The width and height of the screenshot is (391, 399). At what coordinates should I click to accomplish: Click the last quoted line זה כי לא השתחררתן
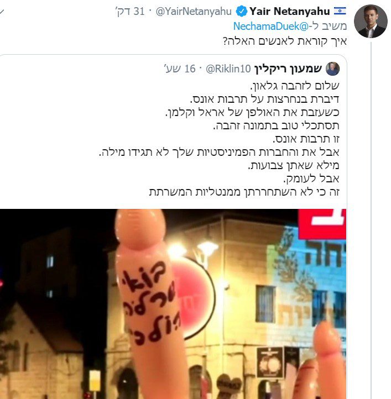pos(244,192)
